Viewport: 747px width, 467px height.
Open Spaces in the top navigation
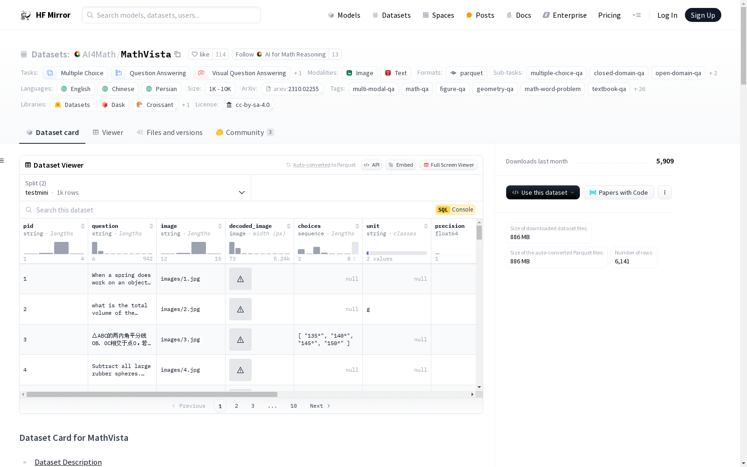438,15
